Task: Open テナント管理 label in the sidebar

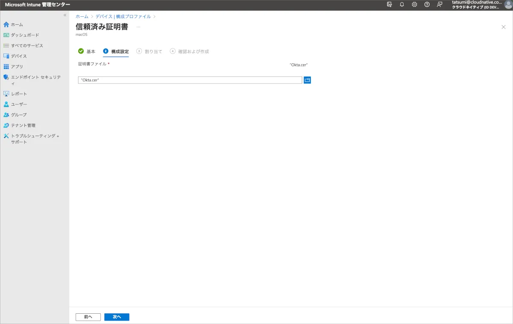Action: [23, 125]
